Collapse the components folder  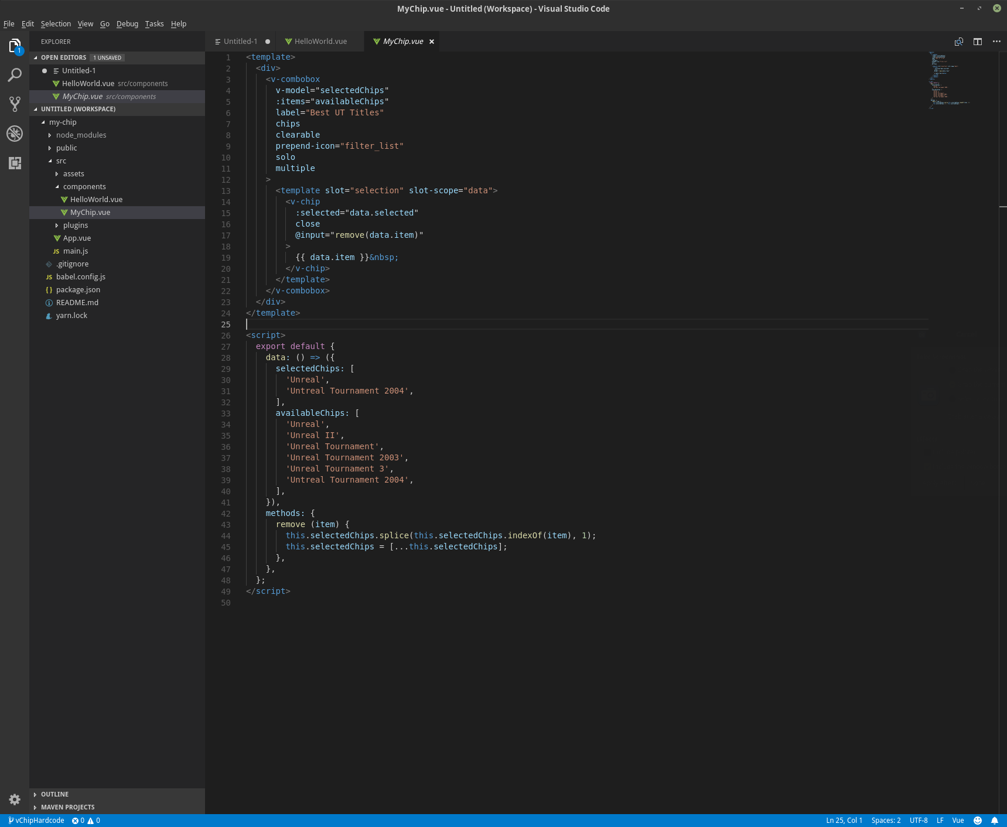click(x=84, y=187)
